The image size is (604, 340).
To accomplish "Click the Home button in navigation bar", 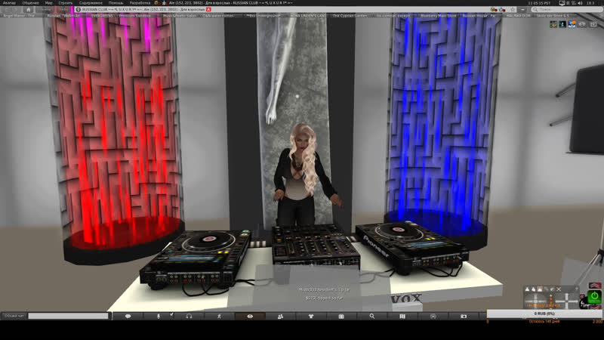I will (x=28, y=9).
